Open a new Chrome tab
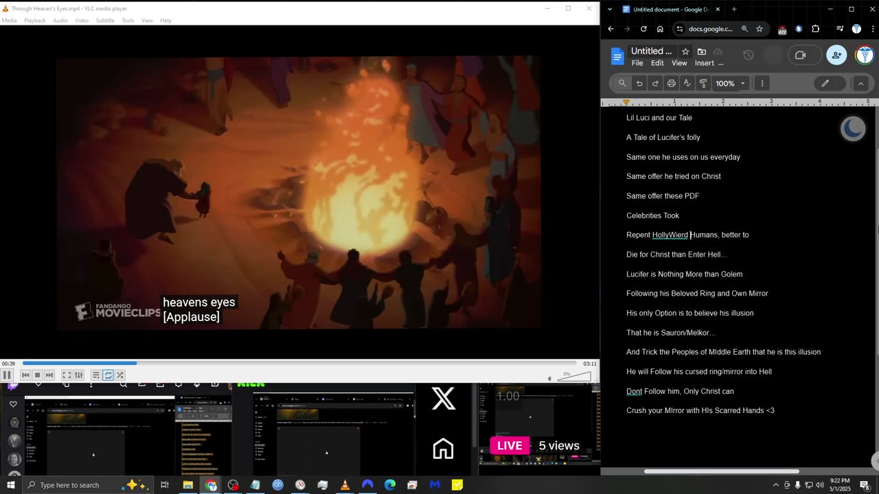This screenshot has height=494, width=879. point(734,9)
